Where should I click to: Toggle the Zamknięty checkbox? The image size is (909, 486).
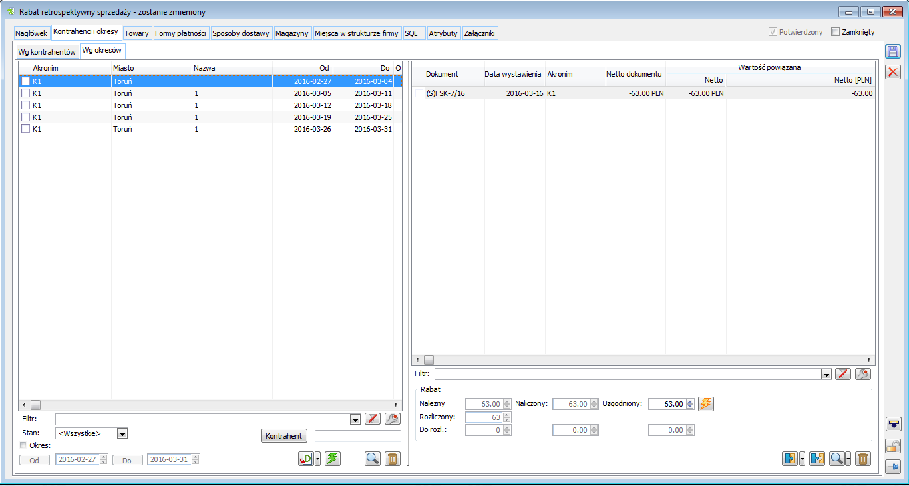pyautogui.click(x=836, y=31)
